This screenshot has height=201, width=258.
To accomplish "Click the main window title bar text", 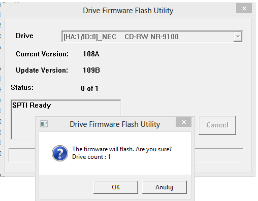I will pyautogui.click(x=128, y=11).
